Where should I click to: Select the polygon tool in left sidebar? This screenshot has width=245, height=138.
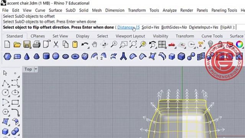coord(5,112)
